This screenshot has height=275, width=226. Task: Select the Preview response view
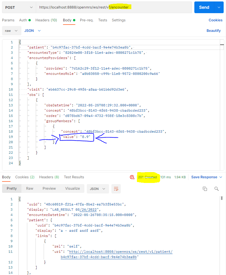(x=49, y=188)
